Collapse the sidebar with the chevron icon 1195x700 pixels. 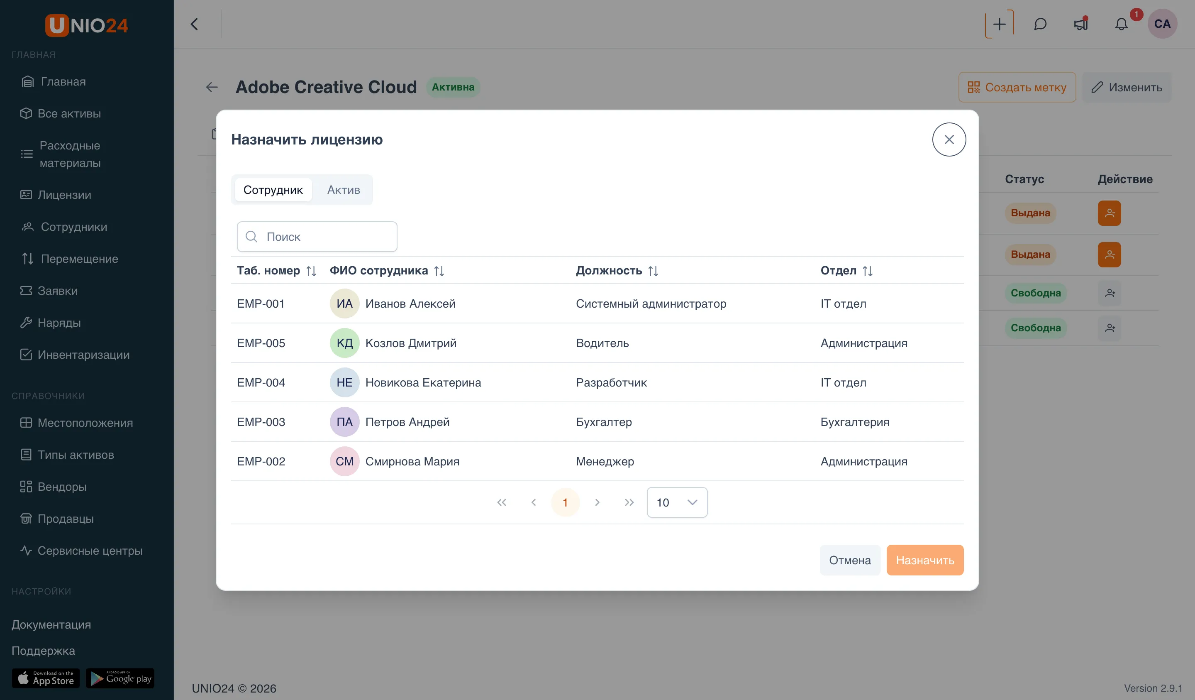click(x=195, y=24)
